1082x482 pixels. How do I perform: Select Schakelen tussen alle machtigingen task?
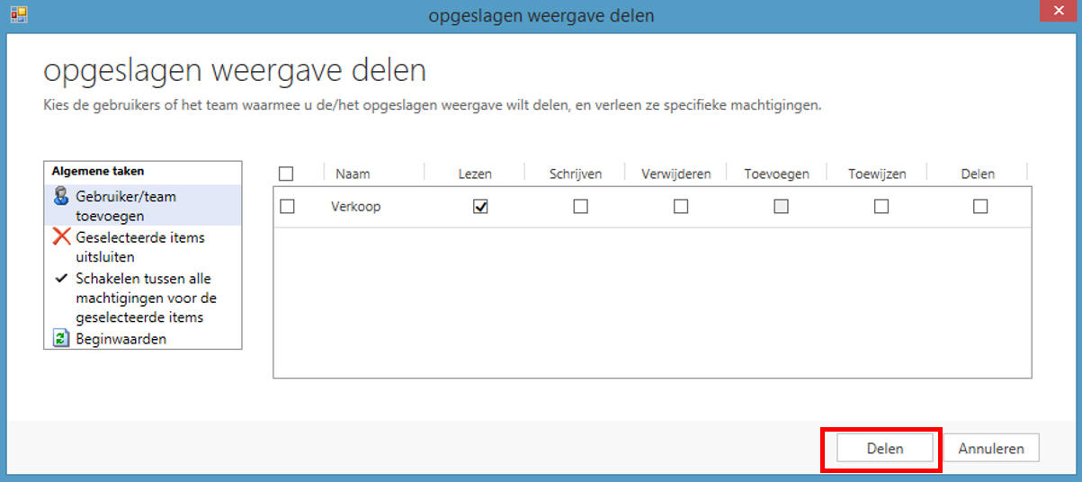(143, 298)
